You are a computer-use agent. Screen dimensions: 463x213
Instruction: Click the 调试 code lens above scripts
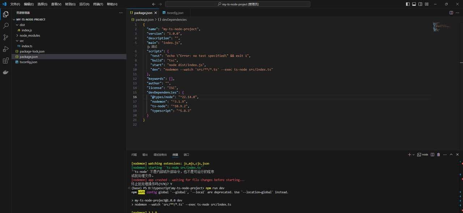click(x=153, y=47)
